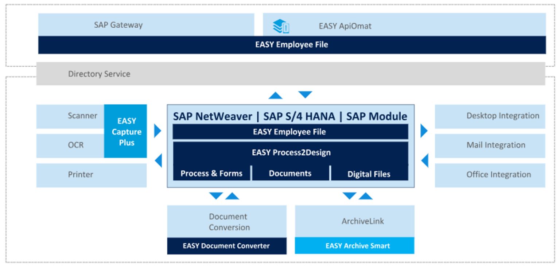Click the EASY Capture Plus block
Viewport: 560px width, 268px height.
(125, 131)
